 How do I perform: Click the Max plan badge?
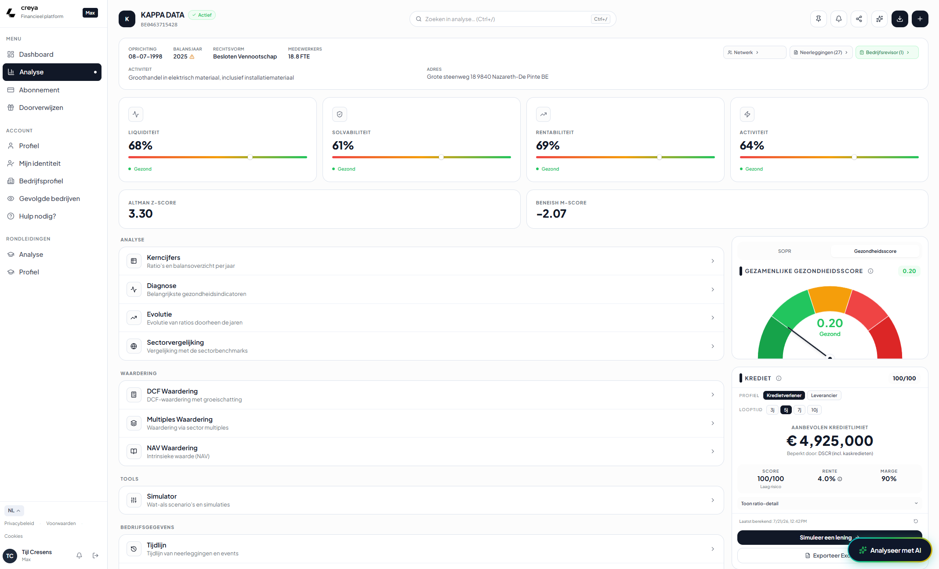(x=90, y=13)
